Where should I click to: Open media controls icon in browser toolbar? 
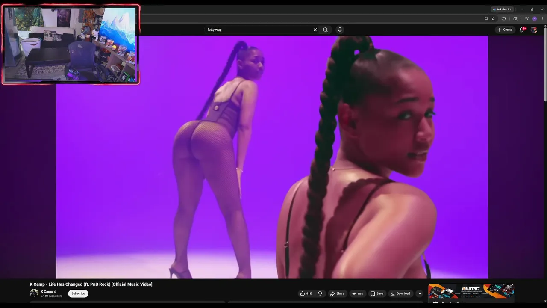click(x=526, y=18)
